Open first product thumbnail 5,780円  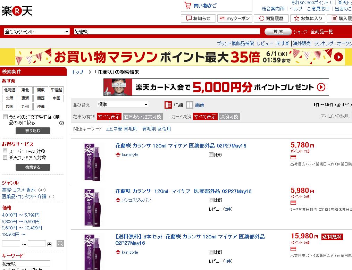tap(92, 162)
